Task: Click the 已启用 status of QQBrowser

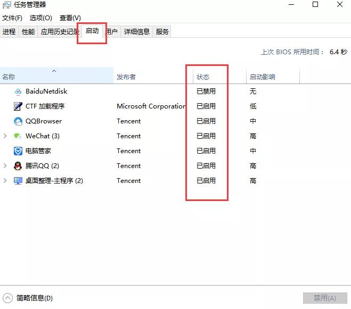Action: coord(206,121)
